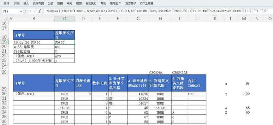Open the DIY工具箱 tab
The height and width of the screenshot is (125, 273).
click(x=146, y=3)
